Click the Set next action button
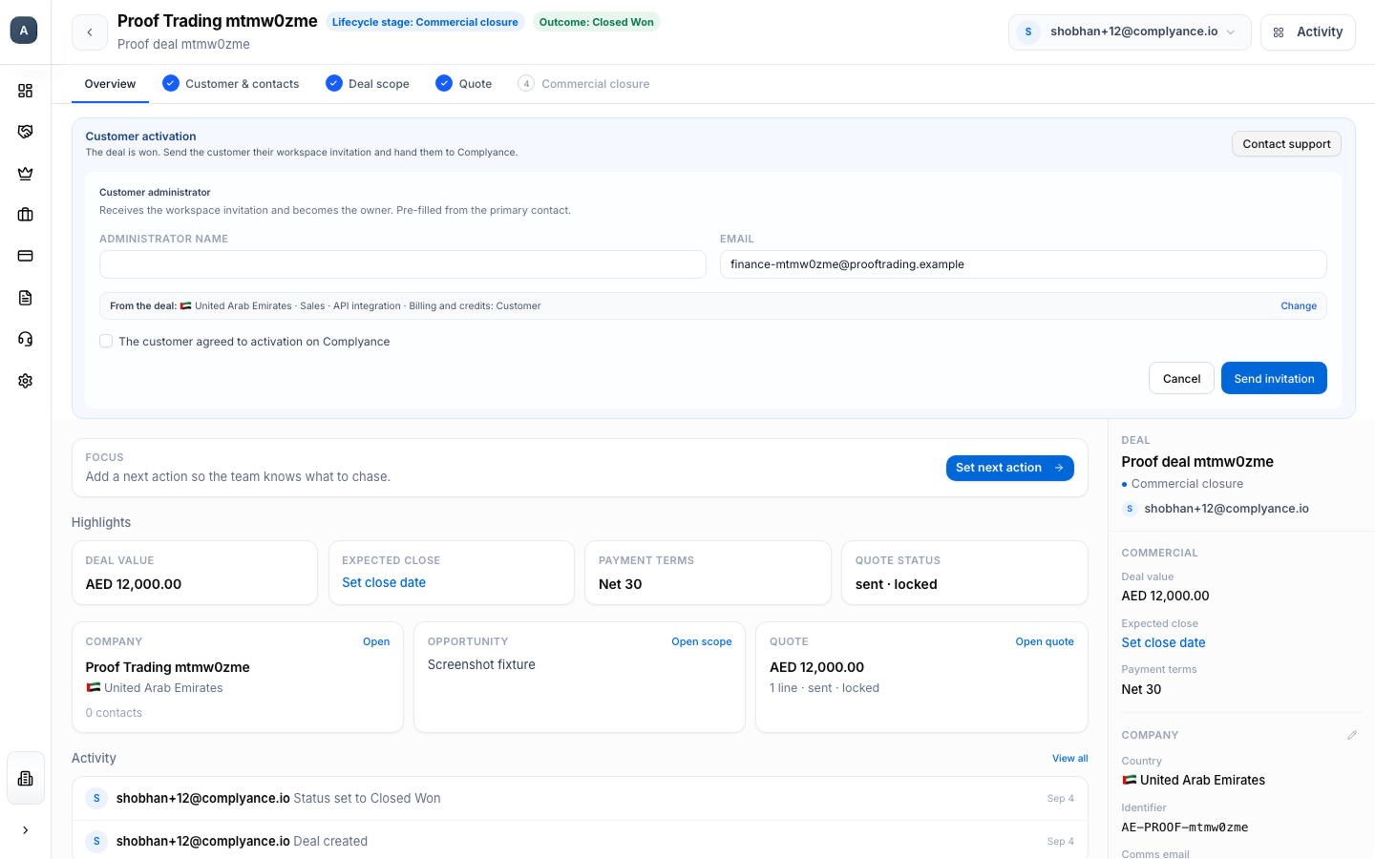This screenshot has height=859, width=1375. pyautogui.click(x=1009, y=468)
